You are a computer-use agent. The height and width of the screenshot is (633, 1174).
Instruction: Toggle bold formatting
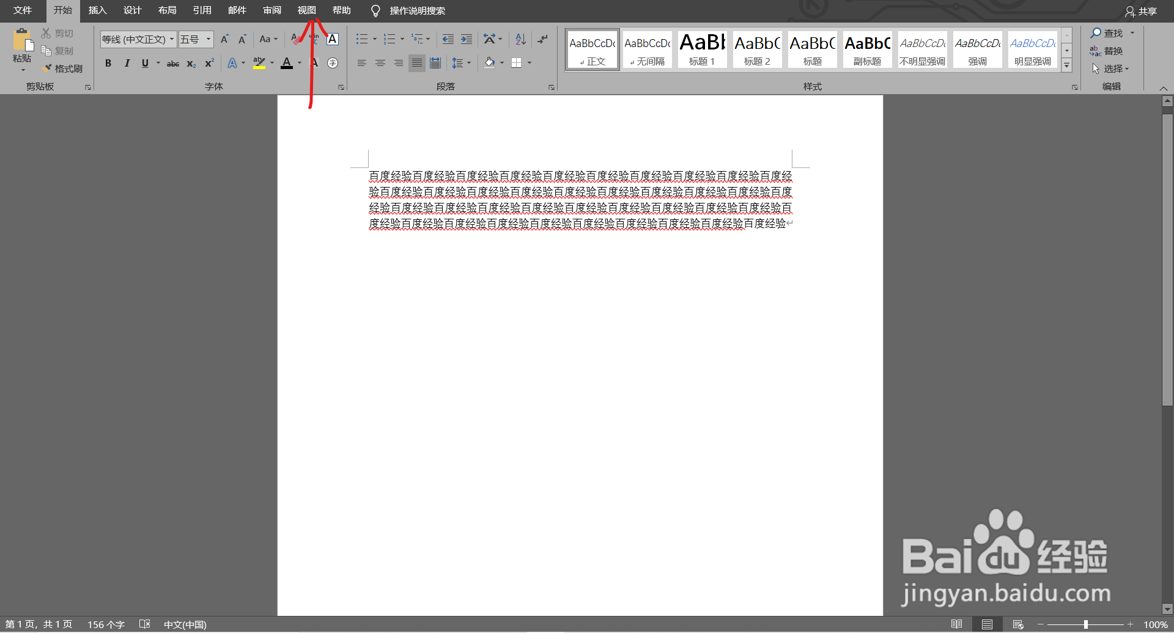108,63
